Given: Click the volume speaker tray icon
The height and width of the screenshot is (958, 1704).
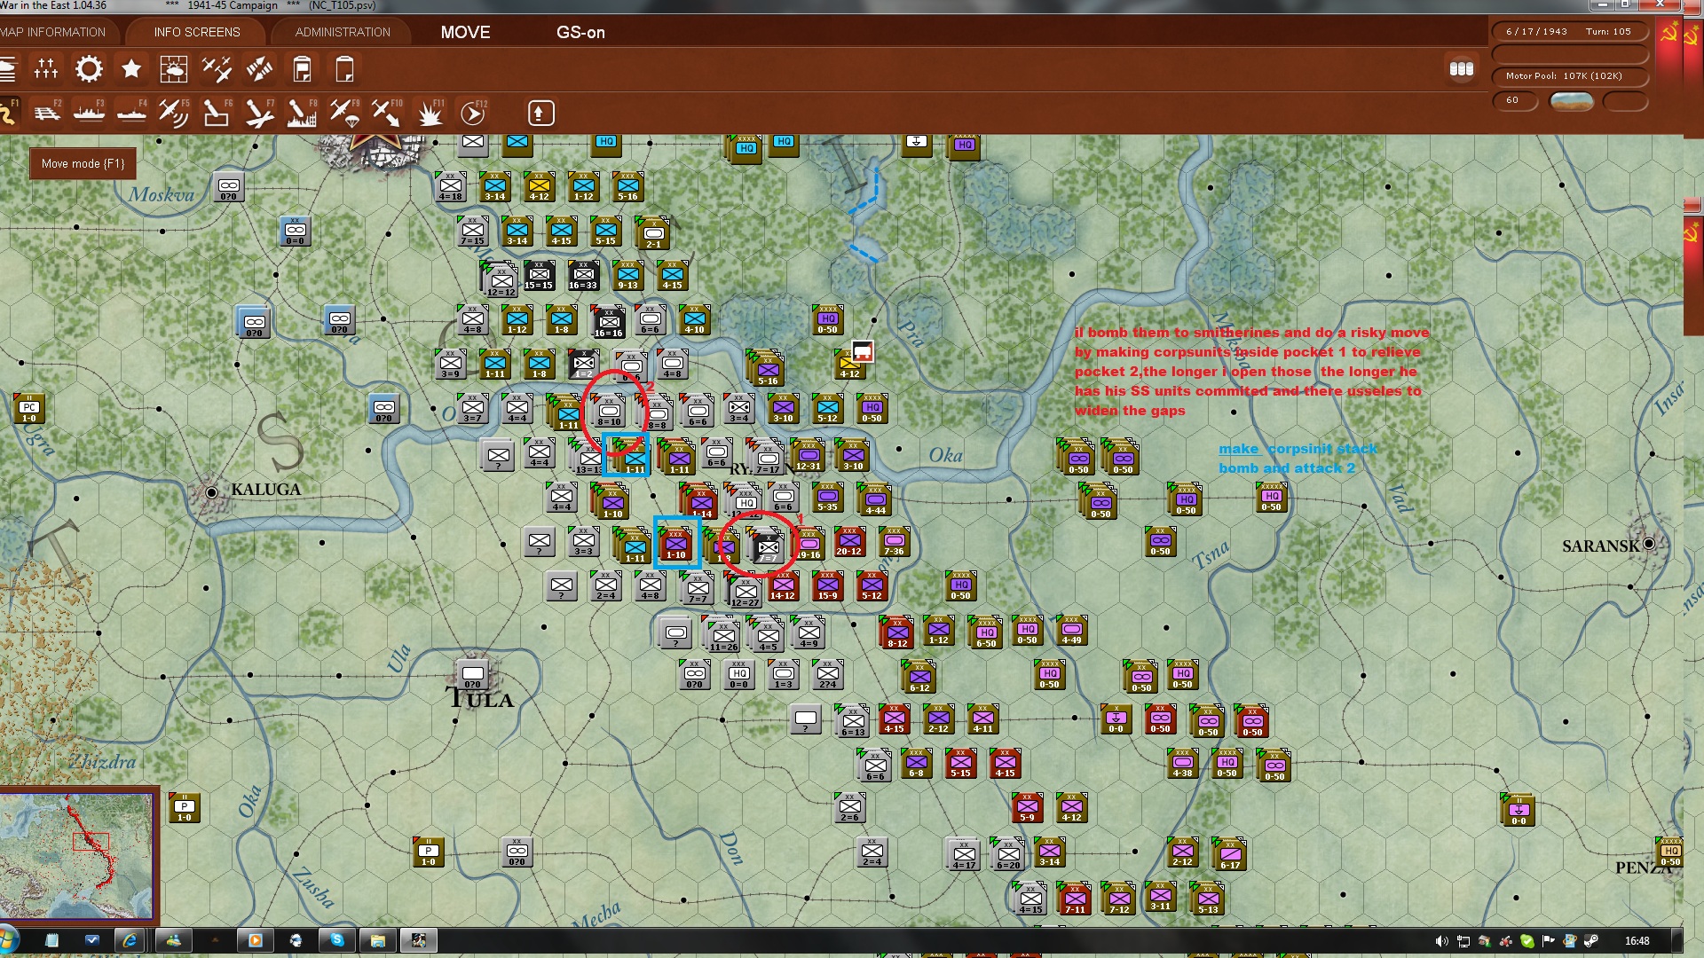Looking at the screenshot, I should coord(1441,941).
